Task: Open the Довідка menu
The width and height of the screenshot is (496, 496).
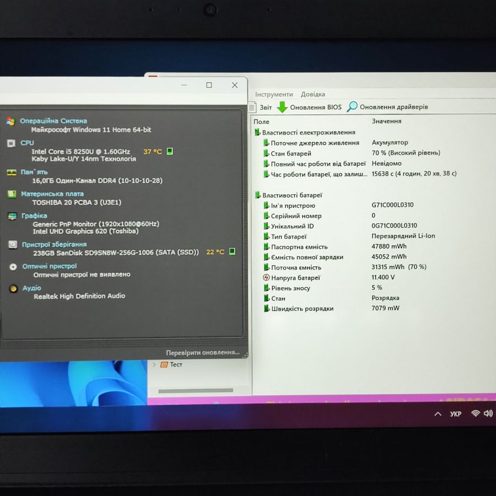Action: coord(313,94)
